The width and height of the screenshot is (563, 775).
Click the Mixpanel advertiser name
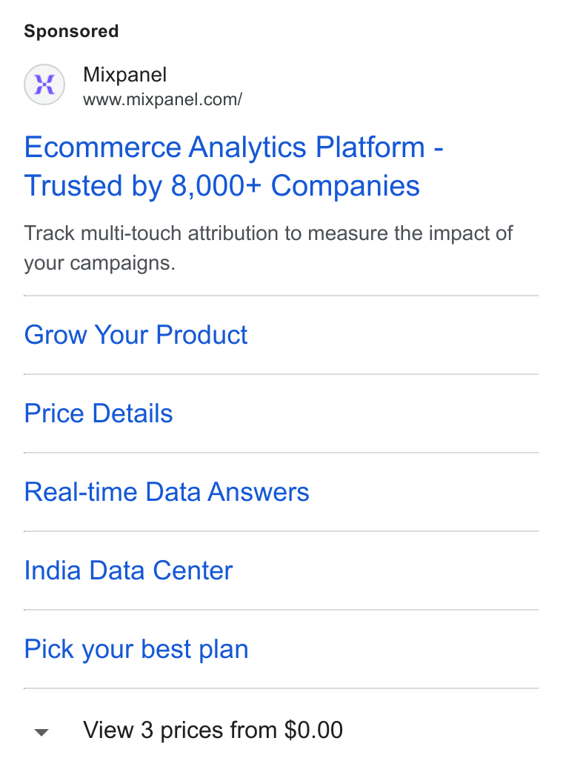click(124, 75)
